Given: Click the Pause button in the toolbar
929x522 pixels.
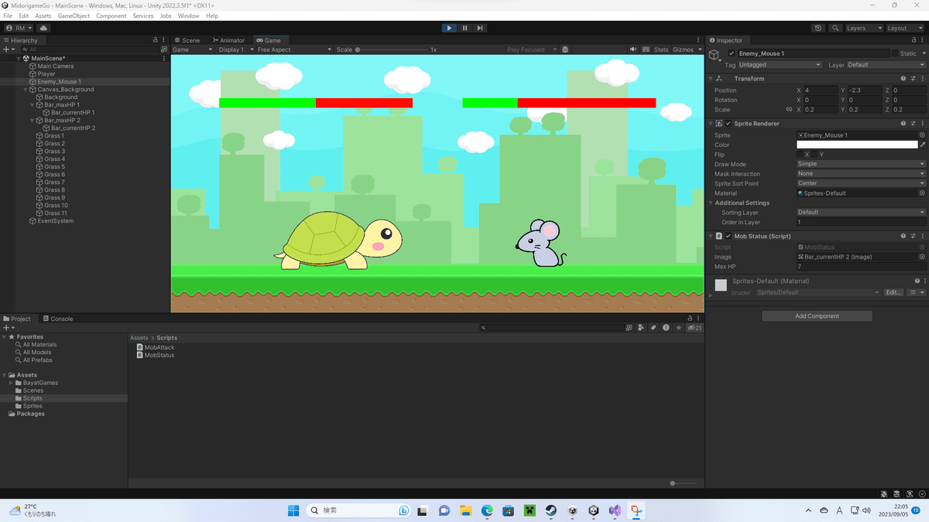Looking at the screenshot, I should (x=464, y=27).
